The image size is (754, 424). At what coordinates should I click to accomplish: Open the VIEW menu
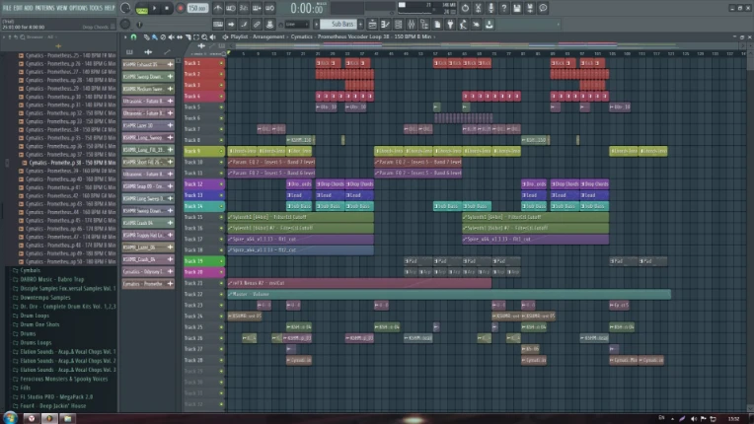(x=62, y=8)
